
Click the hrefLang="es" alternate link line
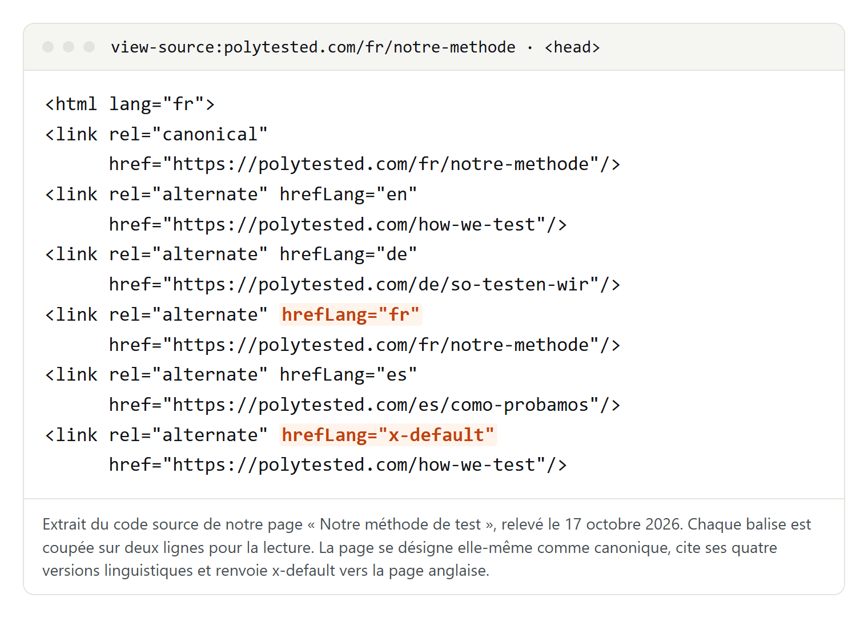point(231,375)
